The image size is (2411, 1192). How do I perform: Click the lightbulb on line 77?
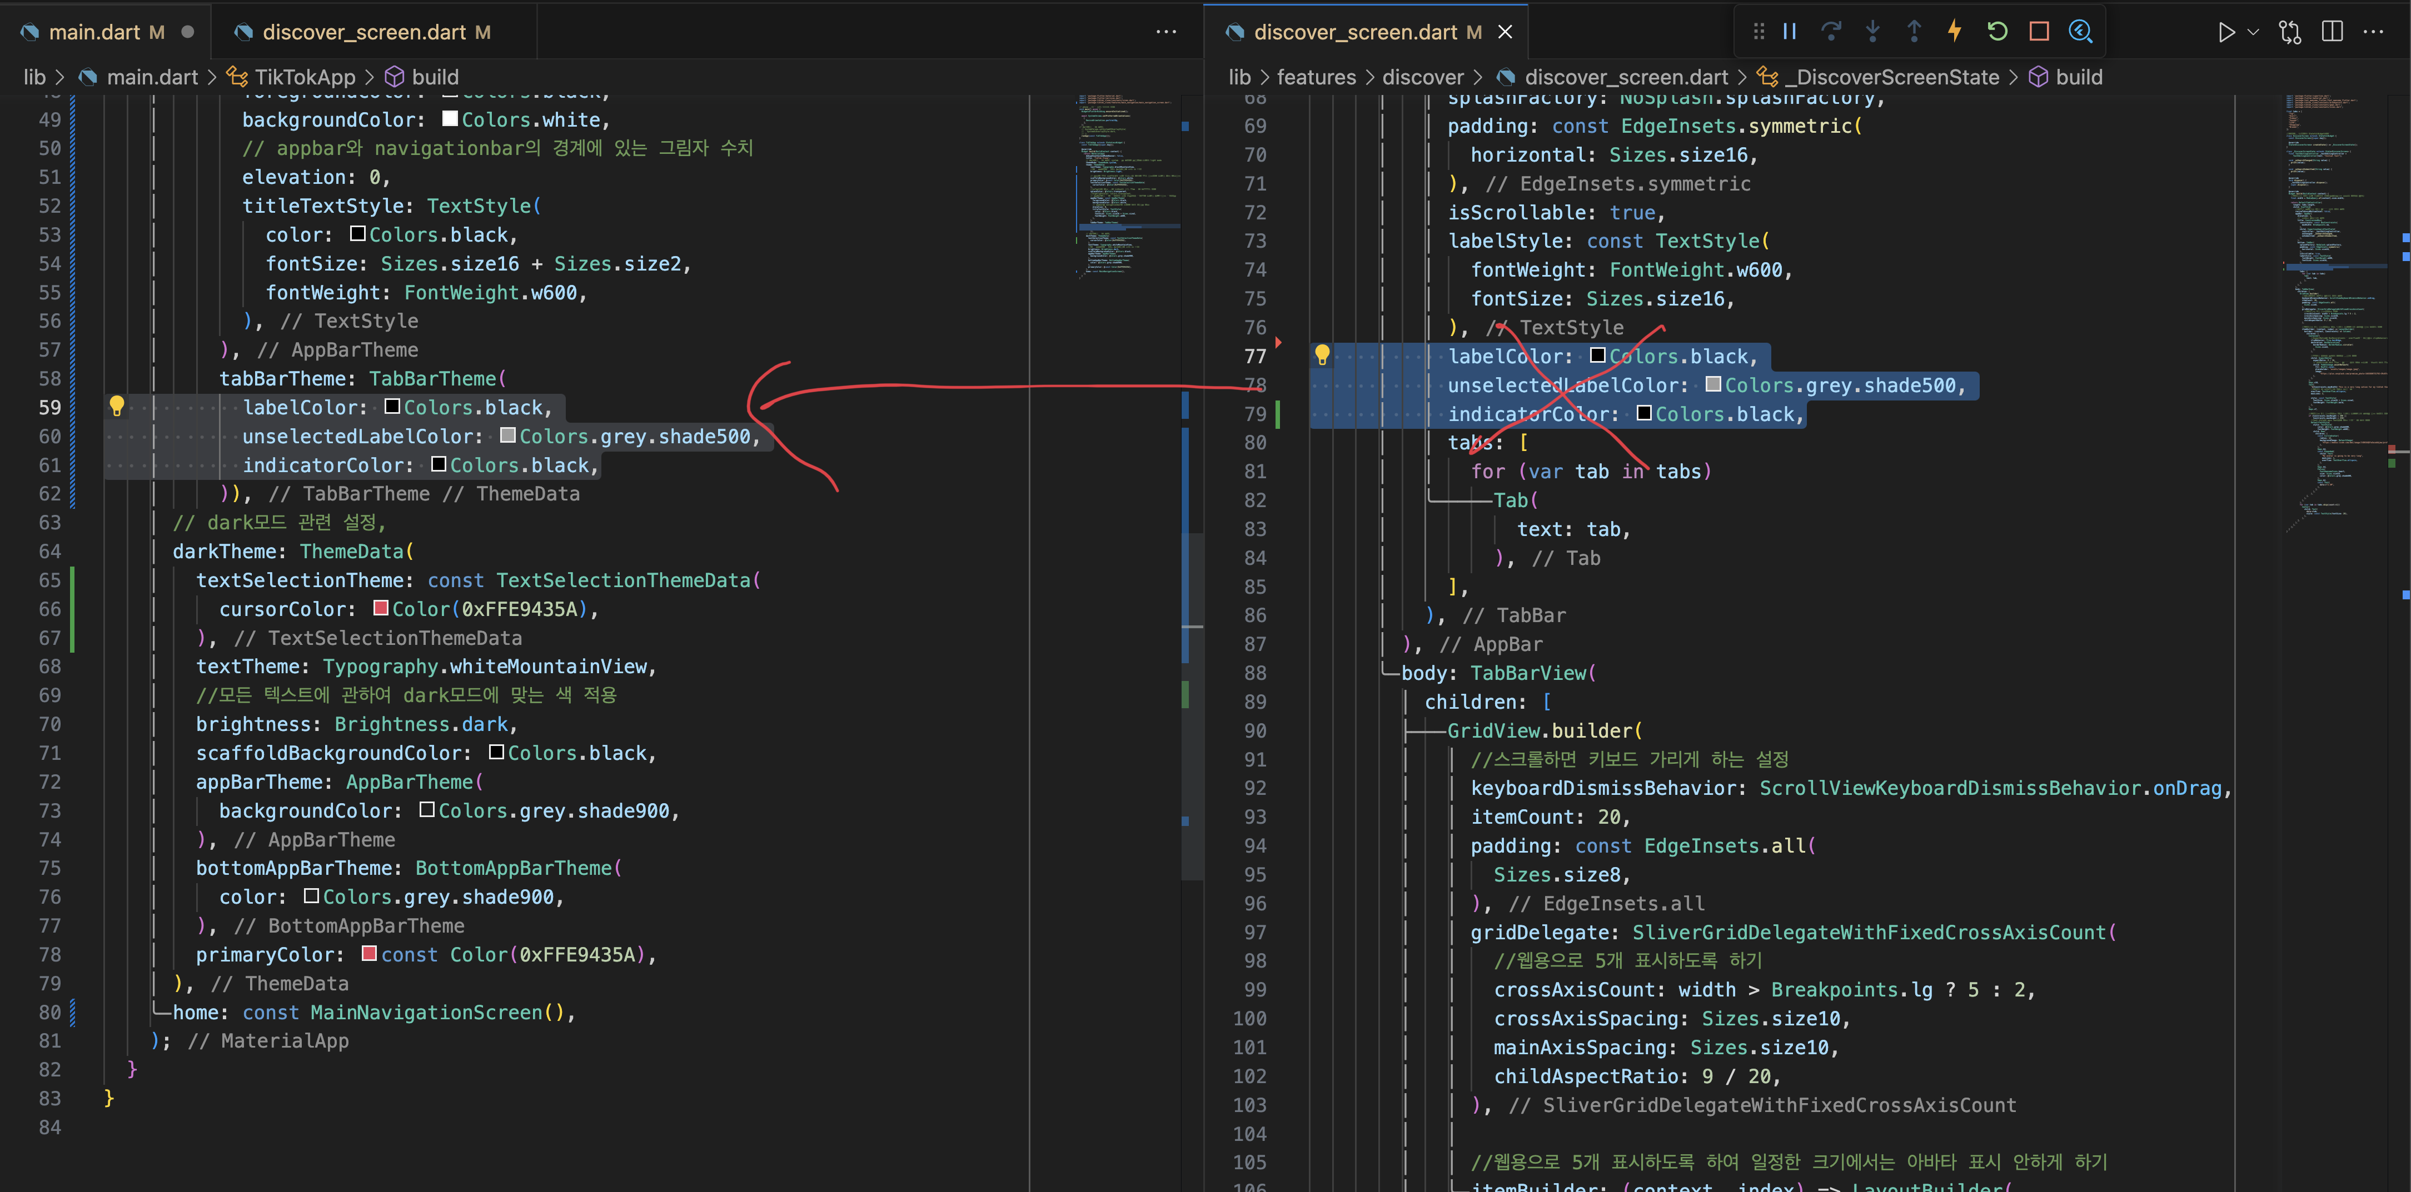[x=1322, y=354]
